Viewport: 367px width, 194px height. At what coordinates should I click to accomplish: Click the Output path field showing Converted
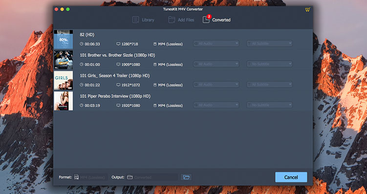pos(152,177)
